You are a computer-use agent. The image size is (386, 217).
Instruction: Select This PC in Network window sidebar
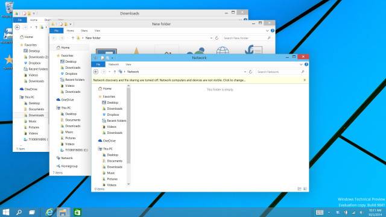tap(106, 149)
